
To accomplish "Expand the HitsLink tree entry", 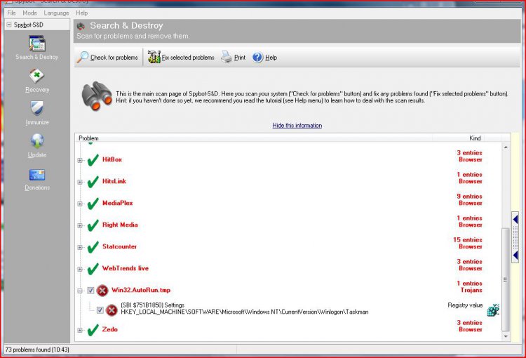I will pos(80,182).
